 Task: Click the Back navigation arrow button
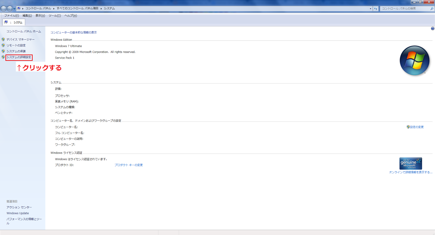[x=4, y=9]
